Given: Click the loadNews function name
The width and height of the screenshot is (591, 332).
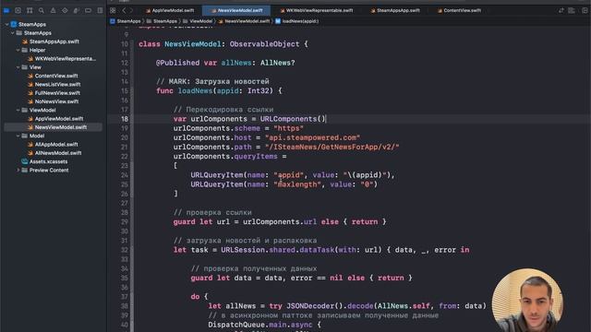Looking at the screenshot, I should pos(195,91).
